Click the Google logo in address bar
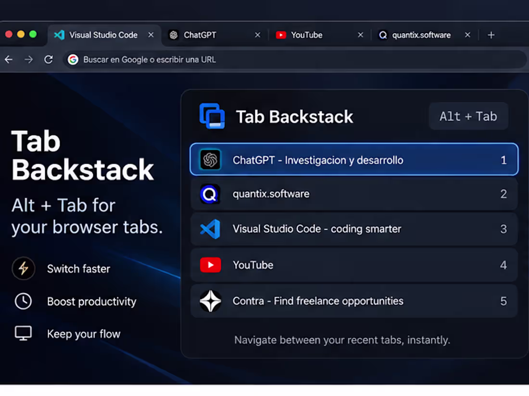Screen dimensions: 529x396 coord(73,60)
